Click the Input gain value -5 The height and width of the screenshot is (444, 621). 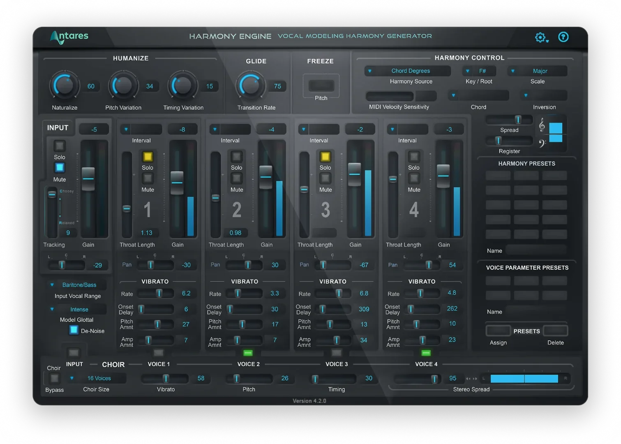94,129
